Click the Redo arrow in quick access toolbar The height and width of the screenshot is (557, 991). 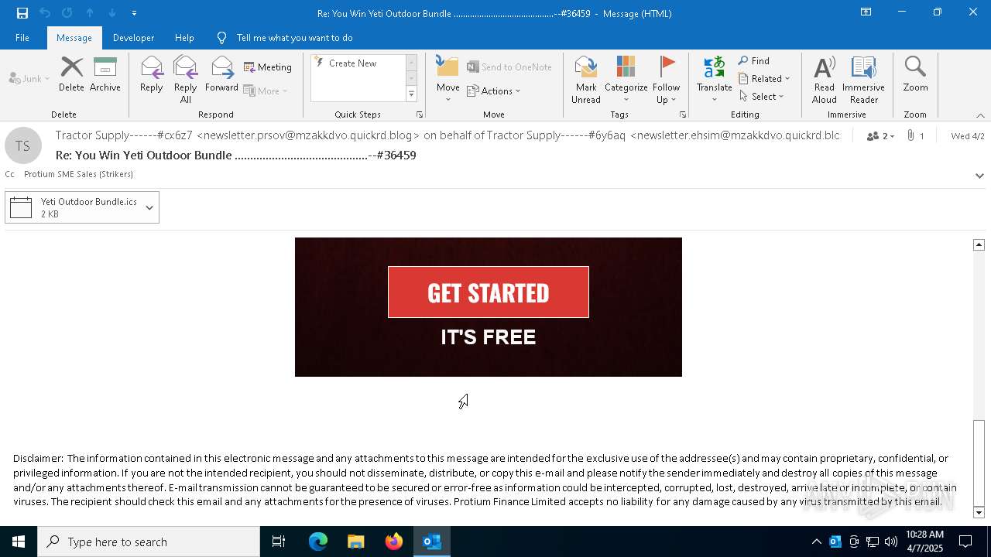point(67,12)
